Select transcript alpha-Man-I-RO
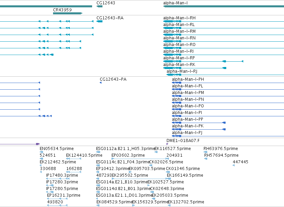 coord(179,45)
